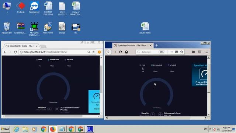Click Chrome back arrow button
Image resolution: width=236 pixels, height=133 pixels.
click(x=5, y=52)
